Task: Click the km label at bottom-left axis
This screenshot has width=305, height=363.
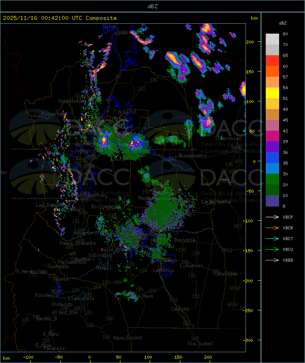Action: [x=6, y=358]
